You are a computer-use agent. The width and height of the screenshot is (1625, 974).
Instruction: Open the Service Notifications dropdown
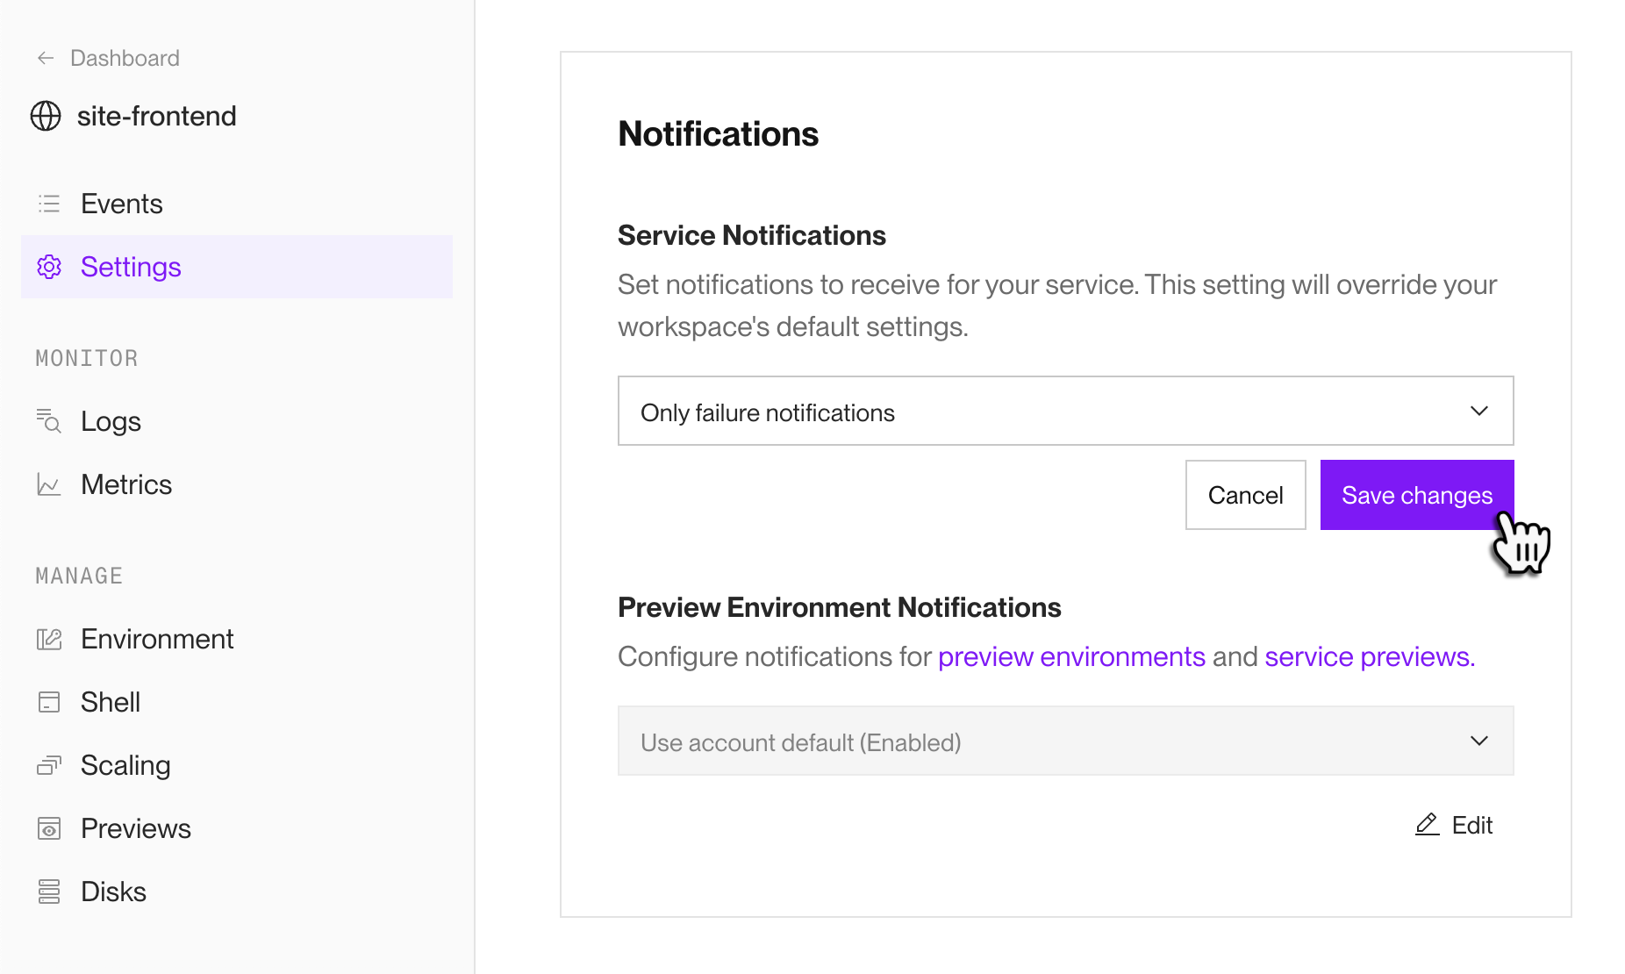(x=1065, y=410)
